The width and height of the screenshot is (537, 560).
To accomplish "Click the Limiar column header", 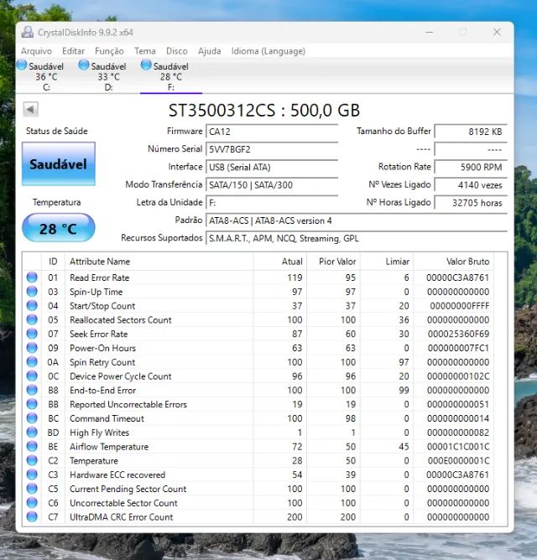I will click(387, 262).
